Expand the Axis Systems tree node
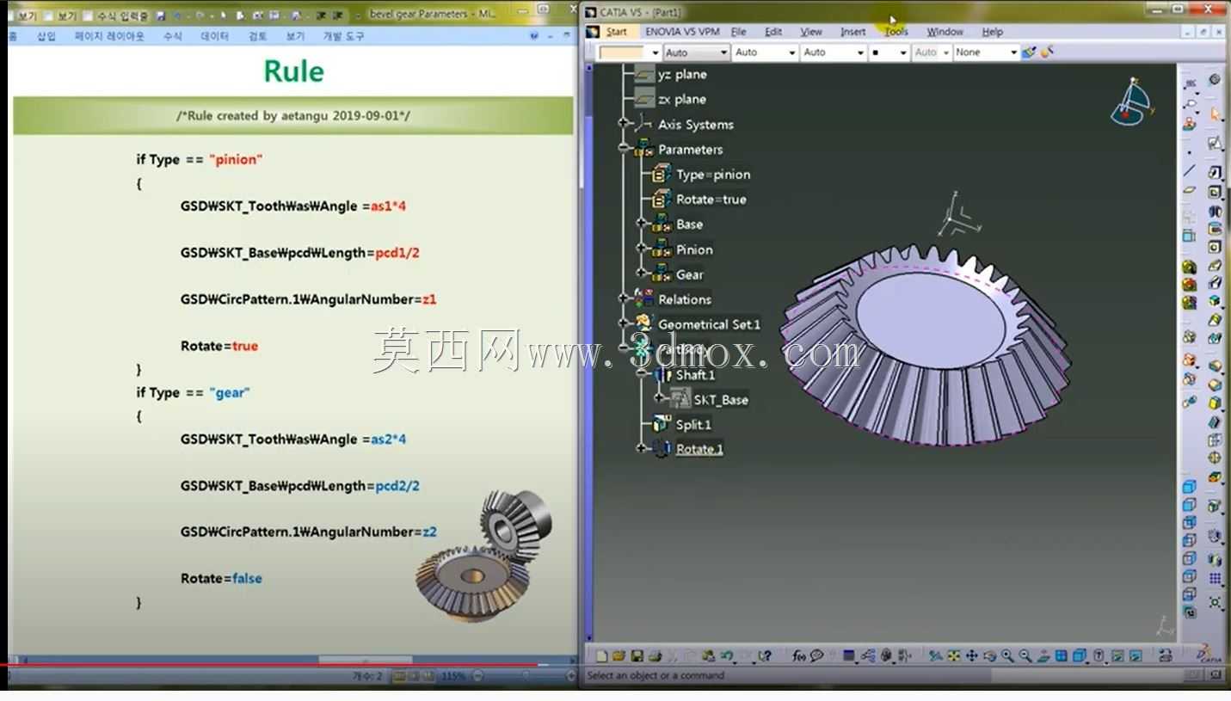 click(x=624, y=124)
